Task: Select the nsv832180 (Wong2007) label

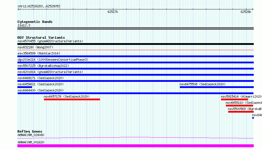Action: 35,47
